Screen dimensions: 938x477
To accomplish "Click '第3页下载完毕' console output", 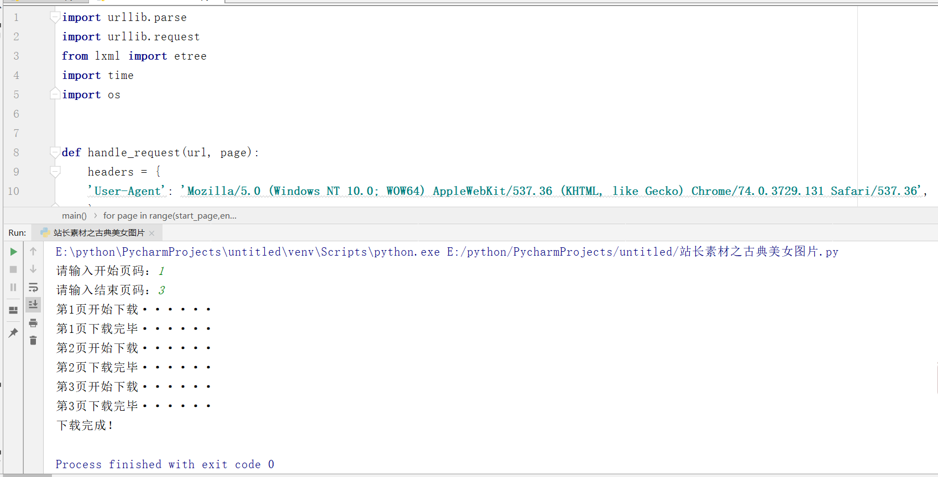I will pos(134,406).
